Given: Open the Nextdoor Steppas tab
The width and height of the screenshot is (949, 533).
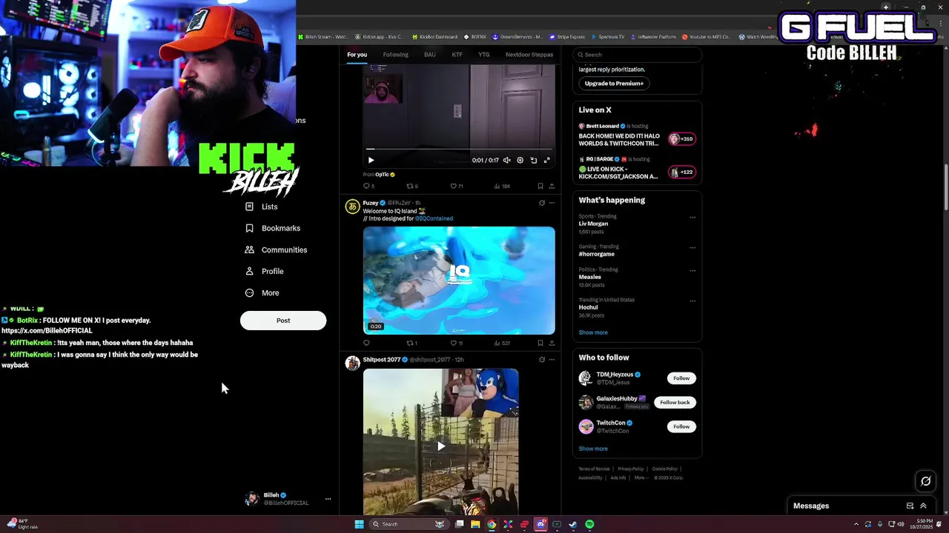Looking at the screenshot, I should click(x=529, y=55).
